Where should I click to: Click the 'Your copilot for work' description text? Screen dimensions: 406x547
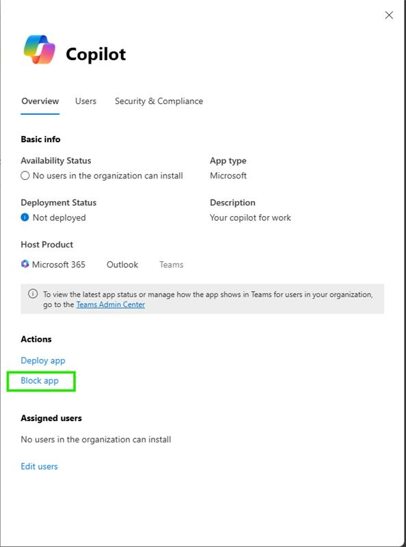250,217
